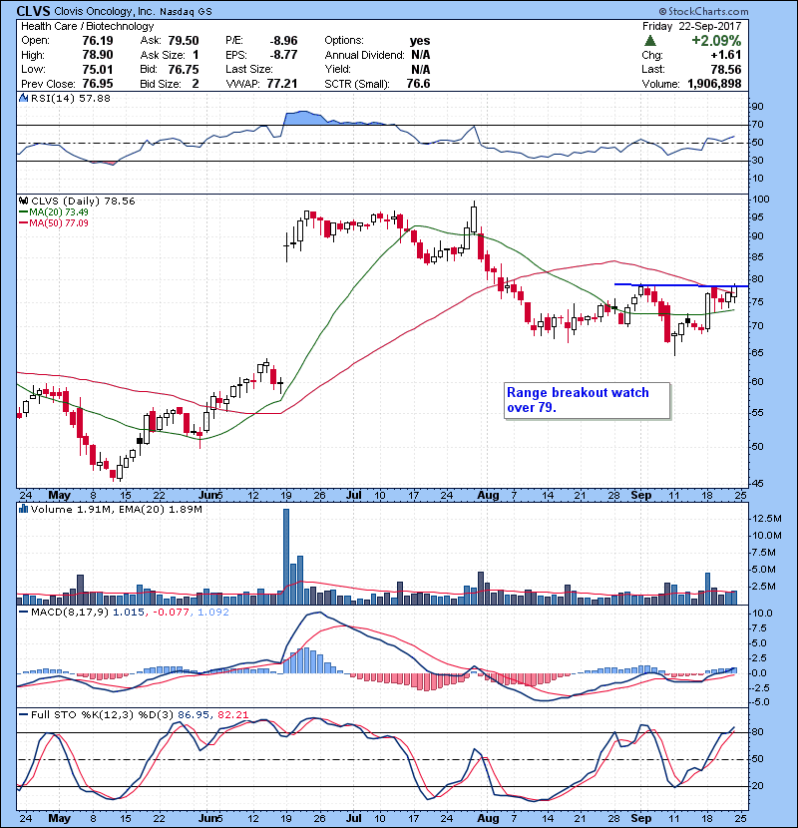Select the Health Care / Biotechnology sector text
This screenshot has height=828, width=798.
tap(88, 26)
